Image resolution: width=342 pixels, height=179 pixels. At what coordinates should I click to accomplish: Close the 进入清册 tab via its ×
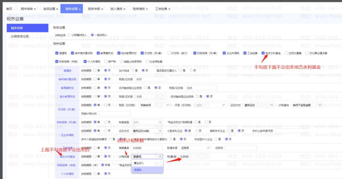(x=125, y=9)
